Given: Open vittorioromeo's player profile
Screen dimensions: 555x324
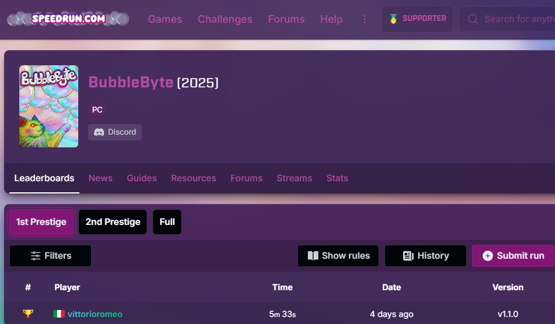Looking at the screenshot, I should click(x=95, y=314).
